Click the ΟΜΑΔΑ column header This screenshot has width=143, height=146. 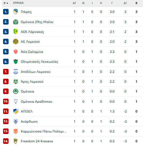click(x=18, y=3)
